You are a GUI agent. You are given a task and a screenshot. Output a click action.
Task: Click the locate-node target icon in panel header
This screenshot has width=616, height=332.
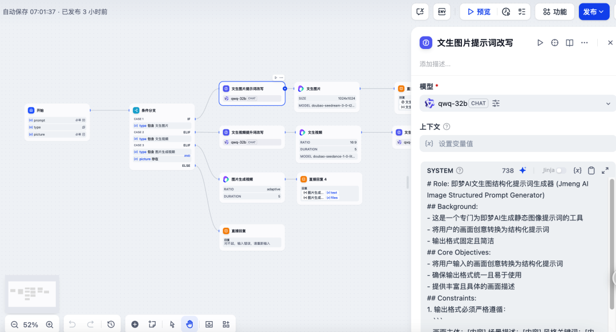tap(555, 43)
